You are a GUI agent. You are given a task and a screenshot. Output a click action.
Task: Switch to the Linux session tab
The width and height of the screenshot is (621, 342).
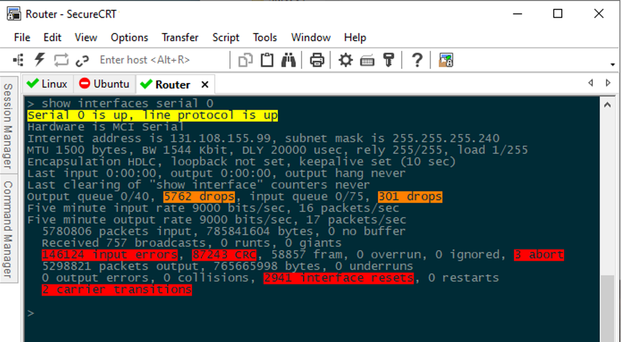click(x=47, y=84)
